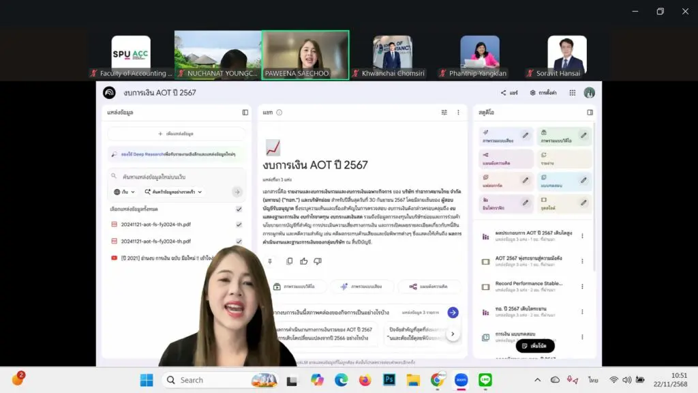Toggle the select all sources checkbox
The width and height of the screenshot is (698, 393).
239,209
